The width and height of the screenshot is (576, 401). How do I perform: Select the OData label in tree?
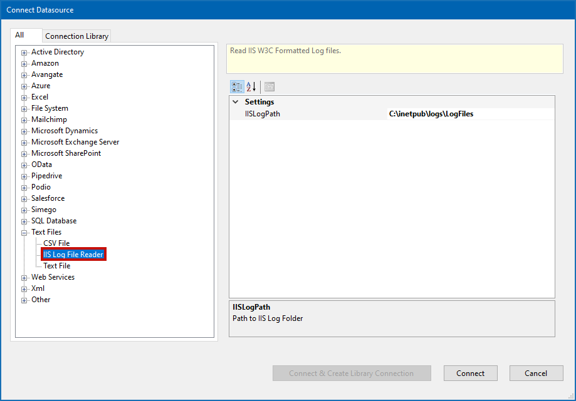(x=41, y=165)
